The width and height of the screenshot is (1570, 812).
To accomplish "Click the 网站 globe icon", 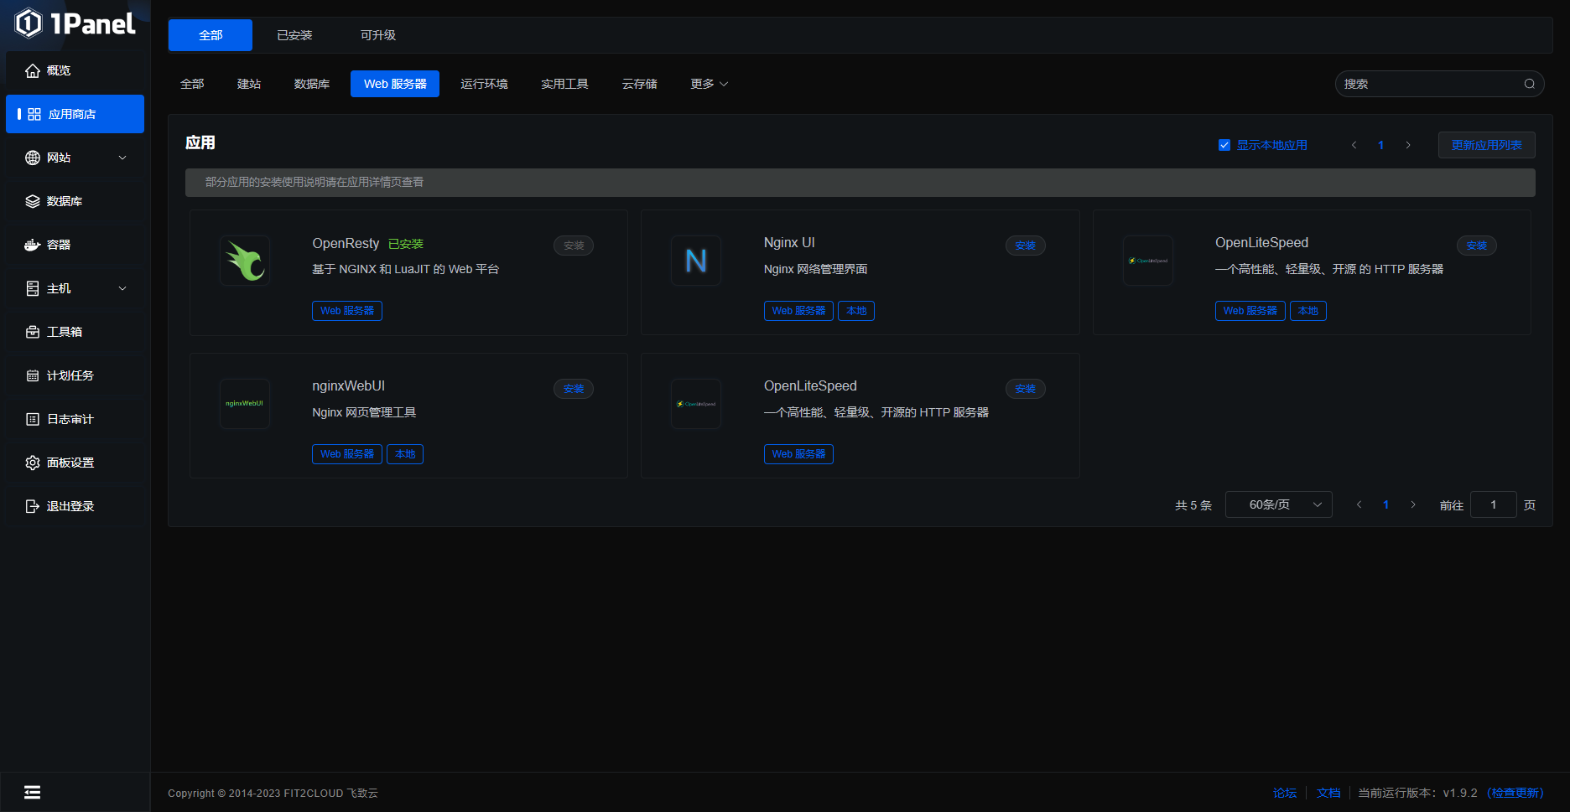I will pos(33,158).
